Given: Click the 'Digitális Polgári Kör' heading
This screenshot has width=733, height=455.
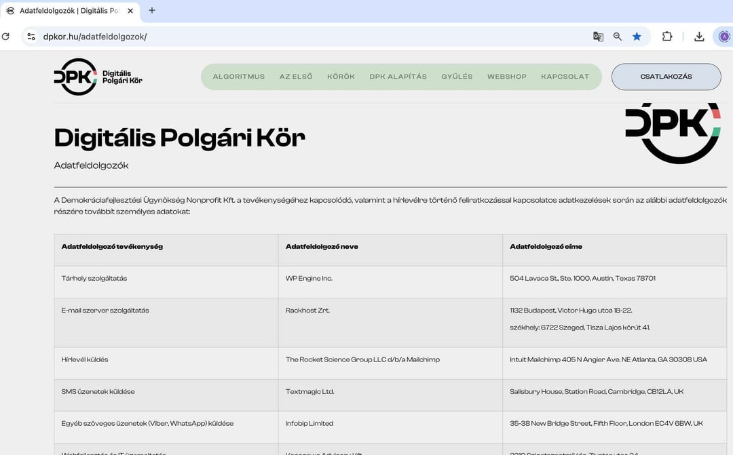Looking at the screenshot, I should click(x=179, y=138).
